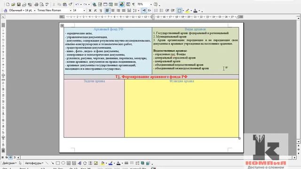Open the Tables and Borders toolbar
The image size is (301, 169).
pos(100,4)
